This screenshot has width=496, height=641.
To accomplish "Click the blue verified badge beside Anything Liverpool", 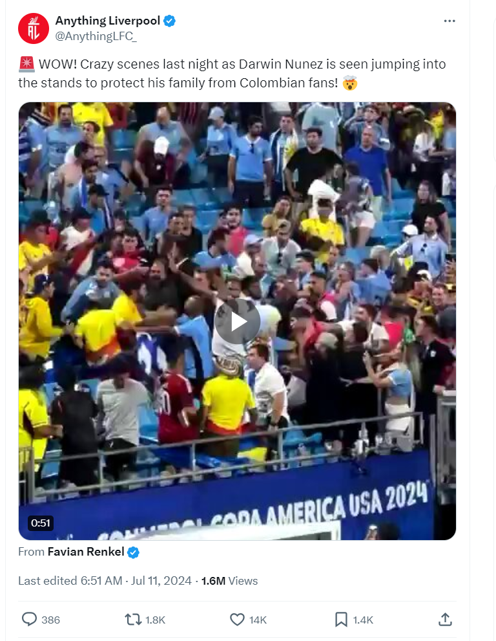I will point(169,21).
